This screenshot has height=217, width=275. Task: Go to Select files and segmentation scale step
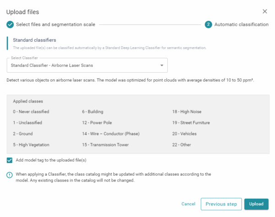coord(55,24)
